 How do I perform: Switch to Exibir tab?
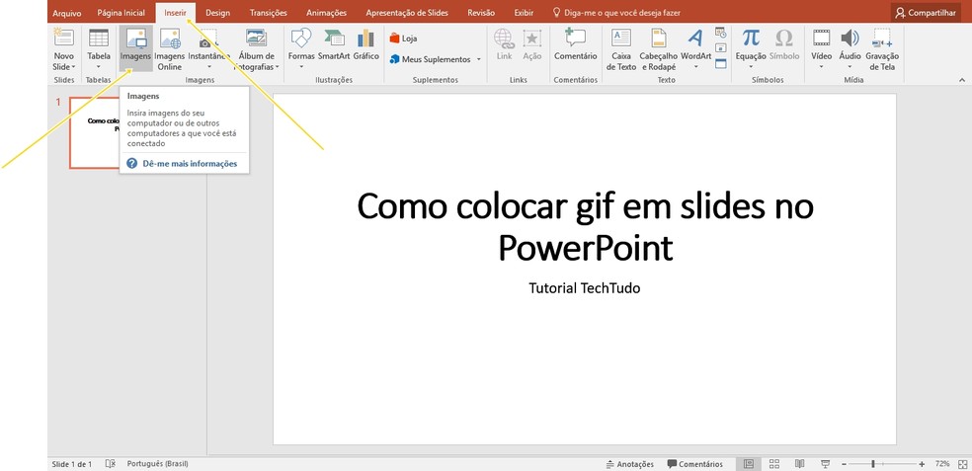524,13
